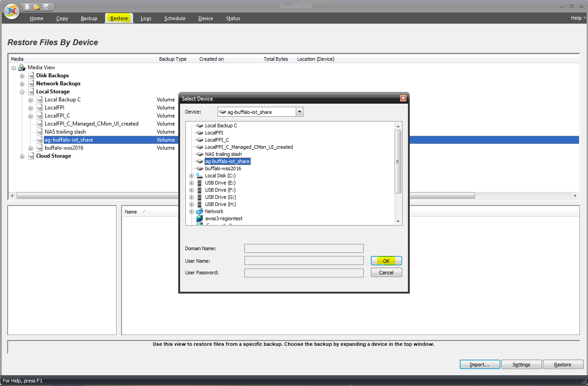Cancel the Select Device dialog

tap(386, 273)
